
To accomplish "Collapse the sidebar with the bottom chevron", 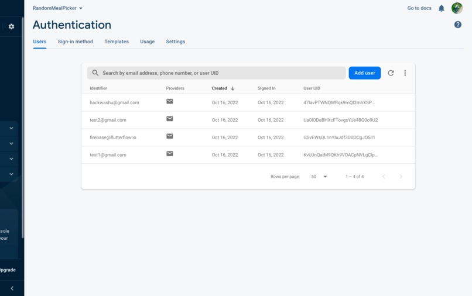I will 12,288.
